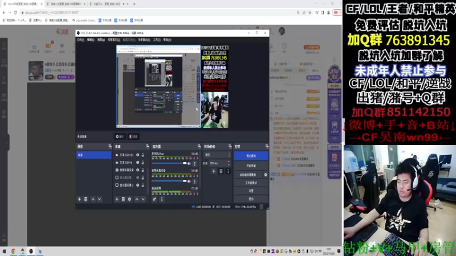Open three-dot options for 麦克风/Aux channel
This screenshot has width=456, height=256.
pos(194,164)
